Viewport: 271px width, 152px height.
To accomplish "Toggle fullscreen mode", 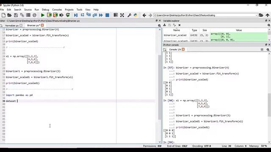I will coord(122,15).
